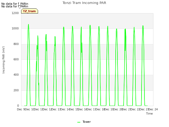Click the Dec 13 x-axis label
169x127 pixels.
56,109
